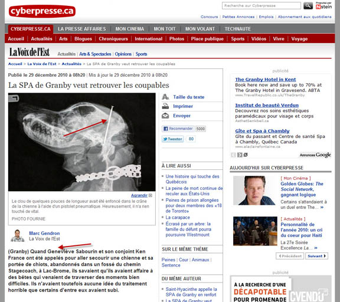This screenshot has width=340, height=302.
Task: Click the photo corner enlarge icon
Action: click(x=14, y=99)
